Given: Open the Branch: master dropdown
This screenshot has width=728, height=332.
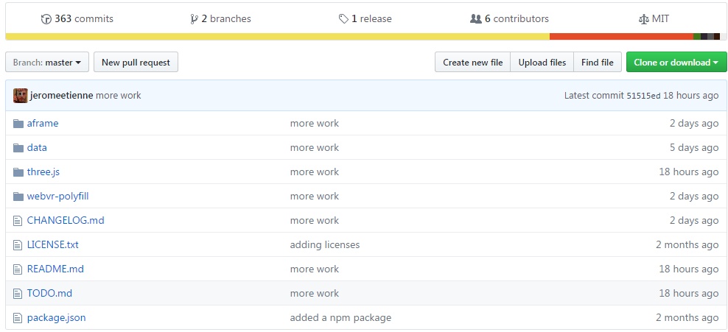Looking at the screenshot, I should click(x=47, y=63).
